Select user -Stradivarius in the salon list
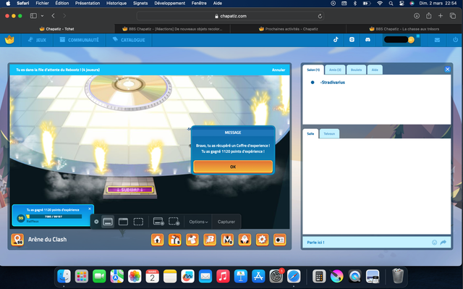The height and width of the screenshot is (289, 463). pos(333,83)
